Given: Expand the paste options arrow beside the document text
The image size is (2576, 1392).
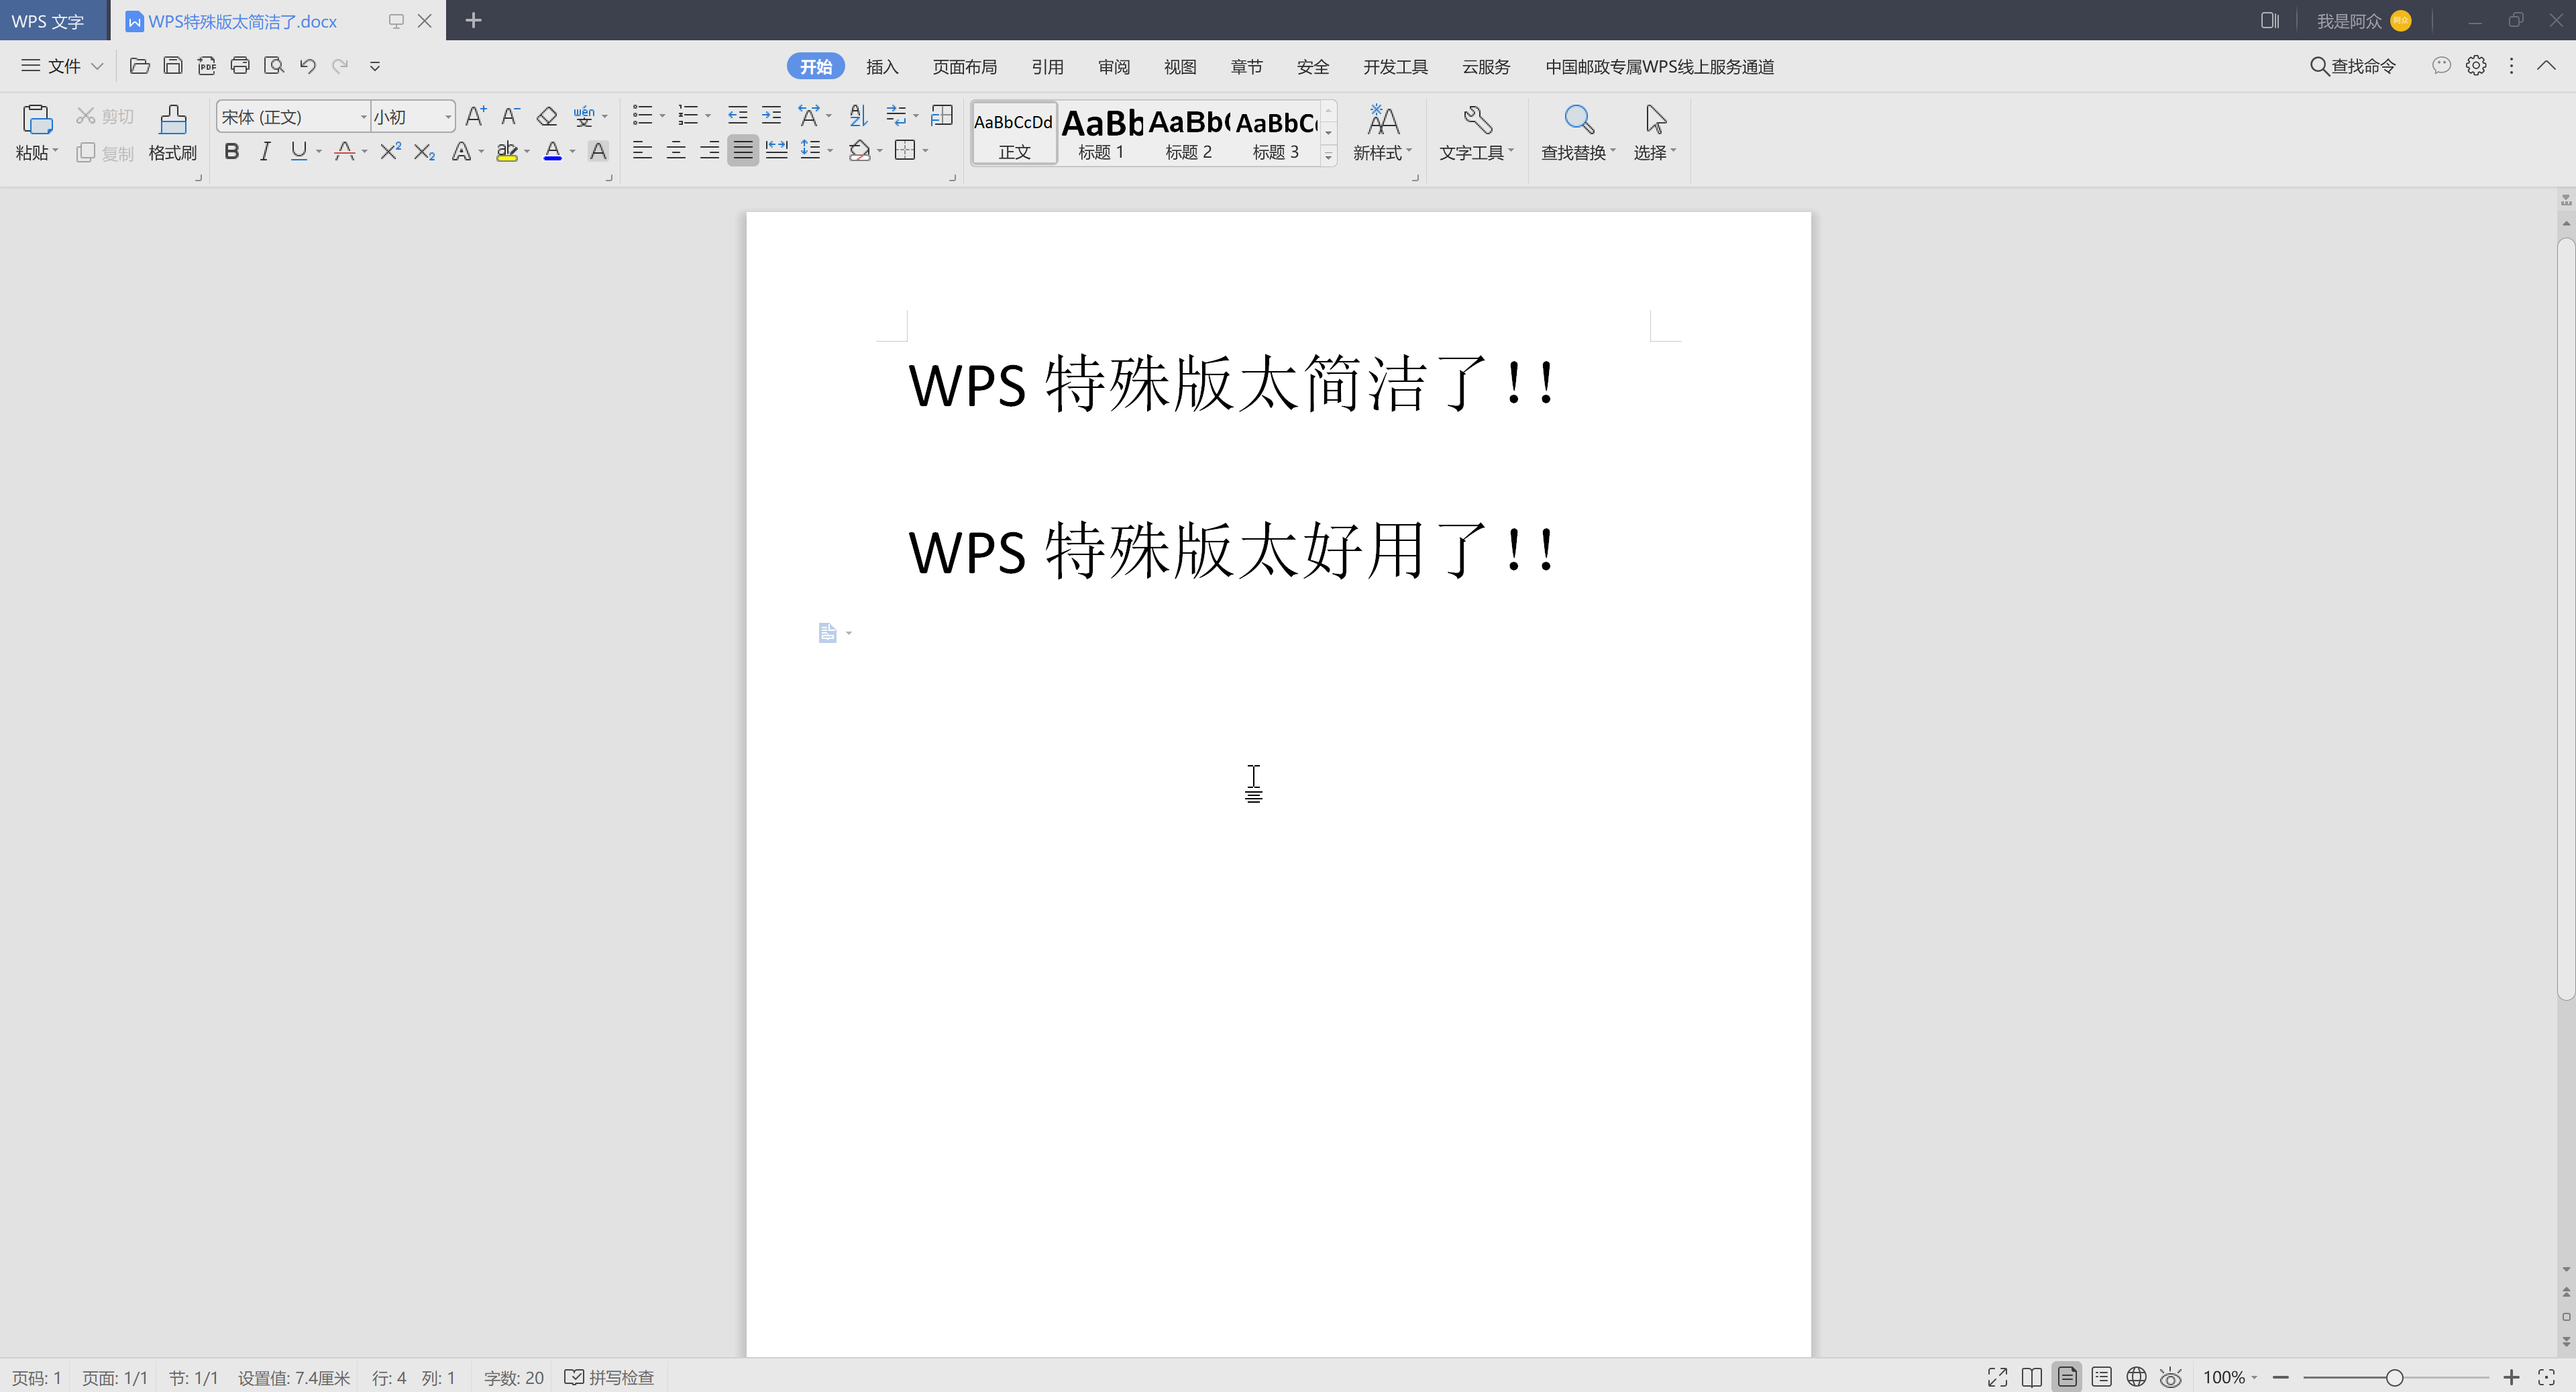Looking at the screenshot, I should point(849,632).
